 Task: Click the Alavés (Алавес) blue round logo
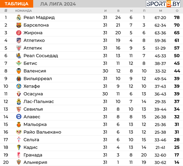(19, 117)
